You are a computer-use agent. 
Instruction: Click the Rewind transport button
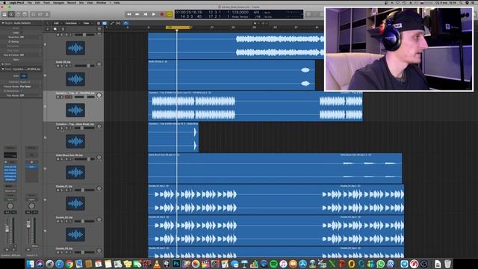point(129,14)
